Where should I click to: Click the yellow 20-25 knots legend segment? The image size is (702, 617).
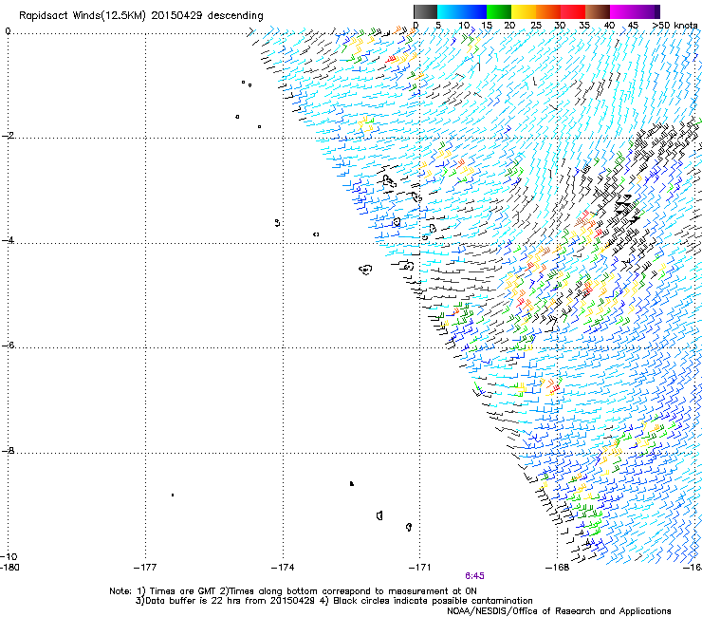[524, 11]
